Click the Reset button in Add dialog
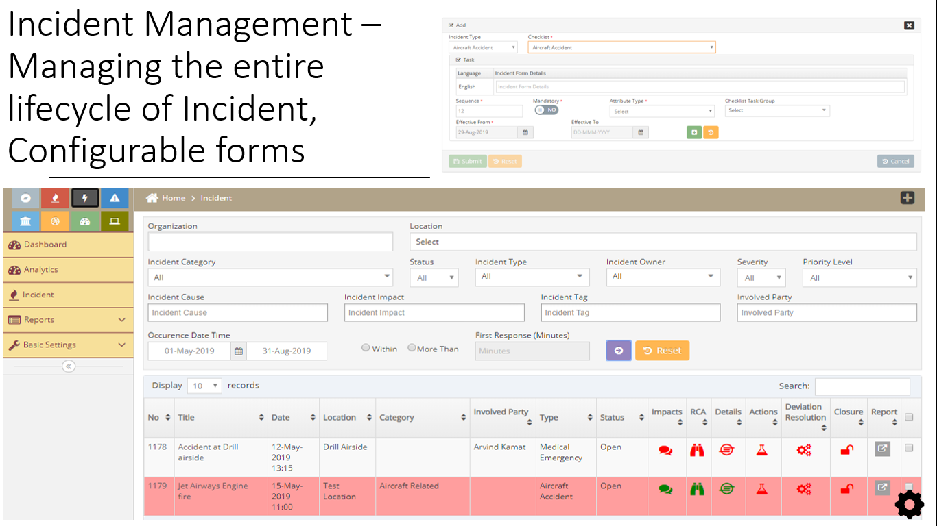This screenshot has width=937, height=526. (505, 162)
